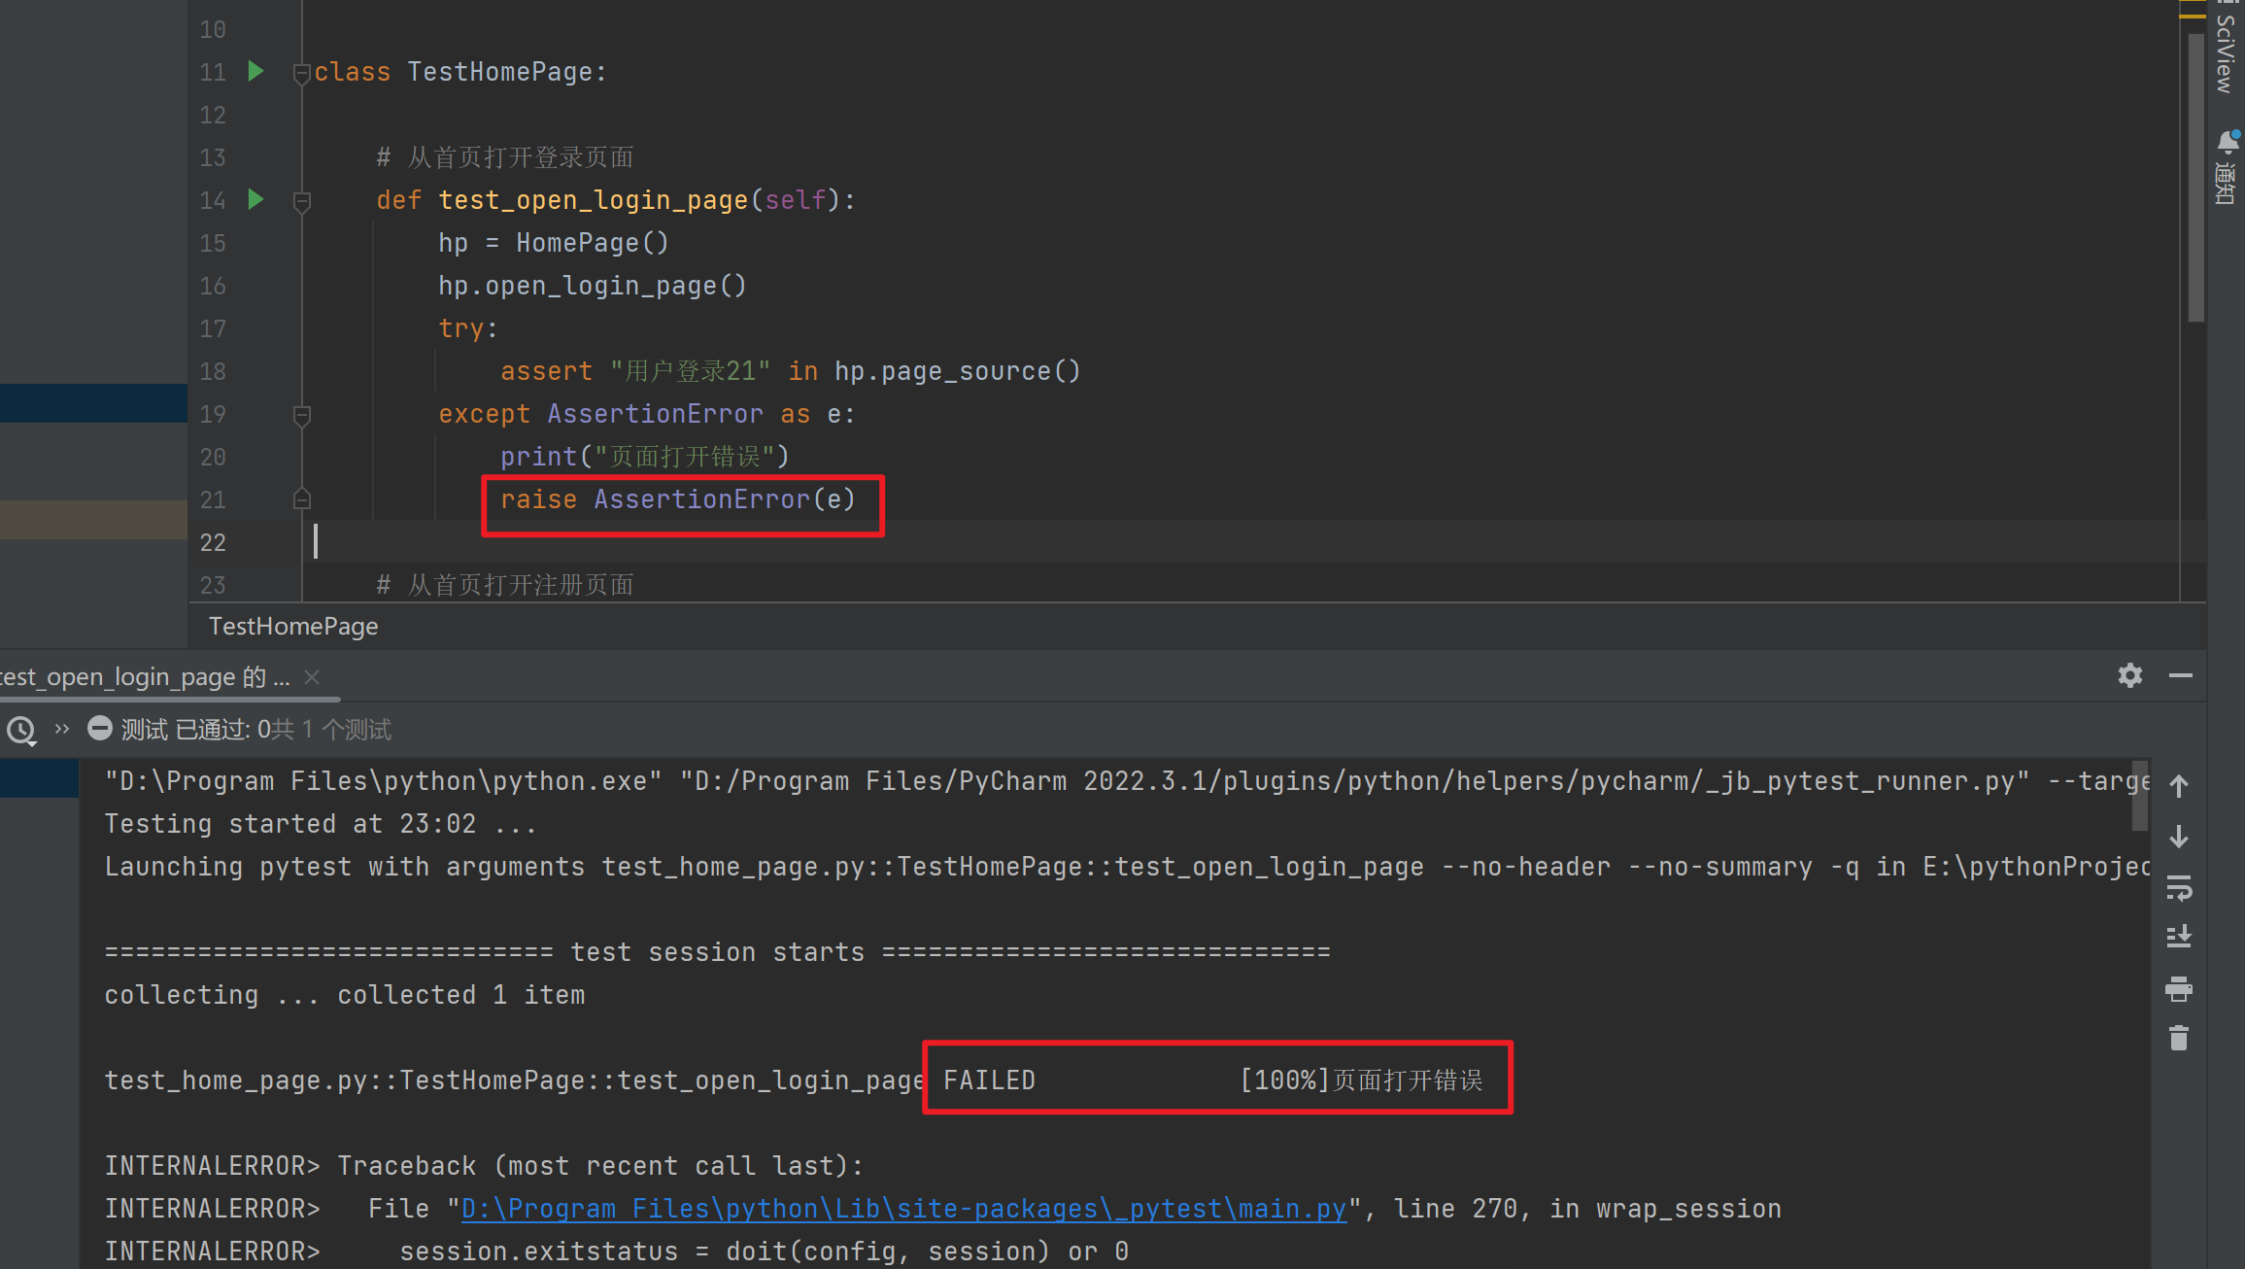This screenshot has height=1269, width=2245.
Task: Toggle the fold marker at the except line 19
Action: pos(302,415)
